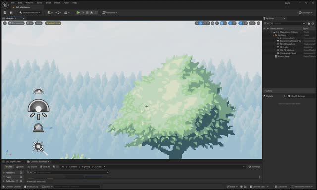Click the Eject play button
Viewport: 317px width, 190px height.
[x=92, y=13]
